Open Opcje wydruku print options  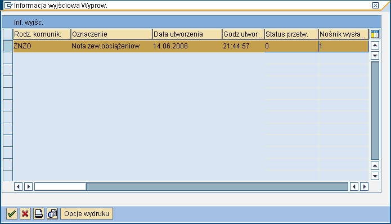[x=87, y=214]
